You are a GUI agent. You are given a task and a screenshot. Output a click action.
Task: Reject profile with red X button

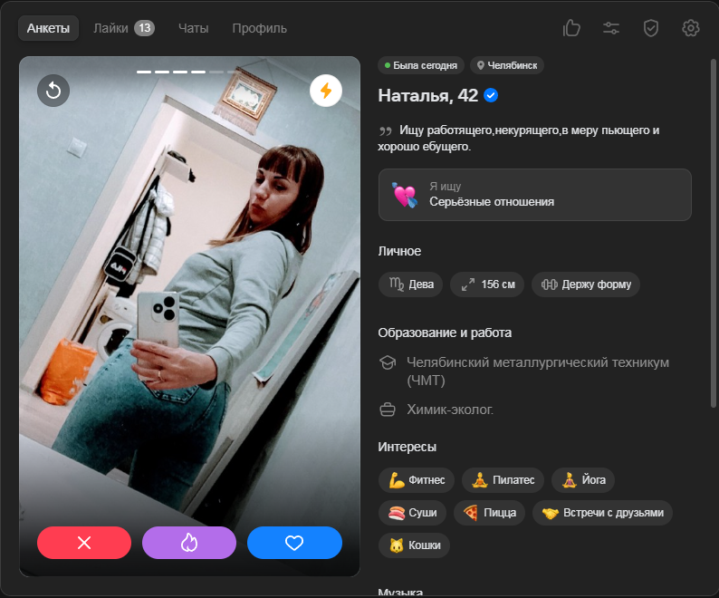pyautogui.click(x=84, y=543)
